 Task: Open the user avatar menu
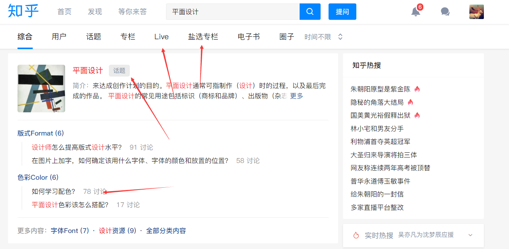[x=477, y=12]
